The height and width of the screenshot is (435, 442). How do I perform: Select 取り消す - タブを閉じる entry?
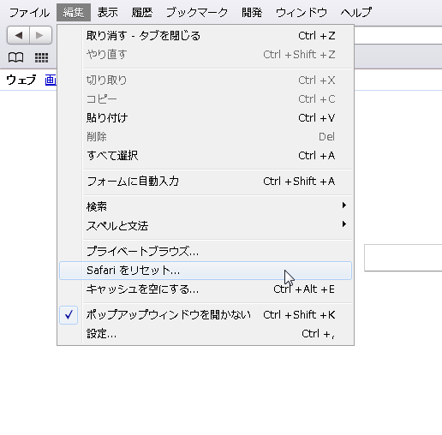(x=206, y=36)
